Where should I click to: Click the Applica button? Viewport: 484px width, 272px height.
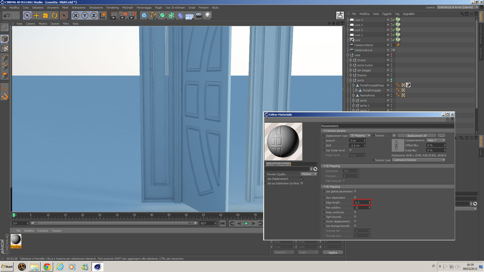pyautogui.click(x=332, y=253)
